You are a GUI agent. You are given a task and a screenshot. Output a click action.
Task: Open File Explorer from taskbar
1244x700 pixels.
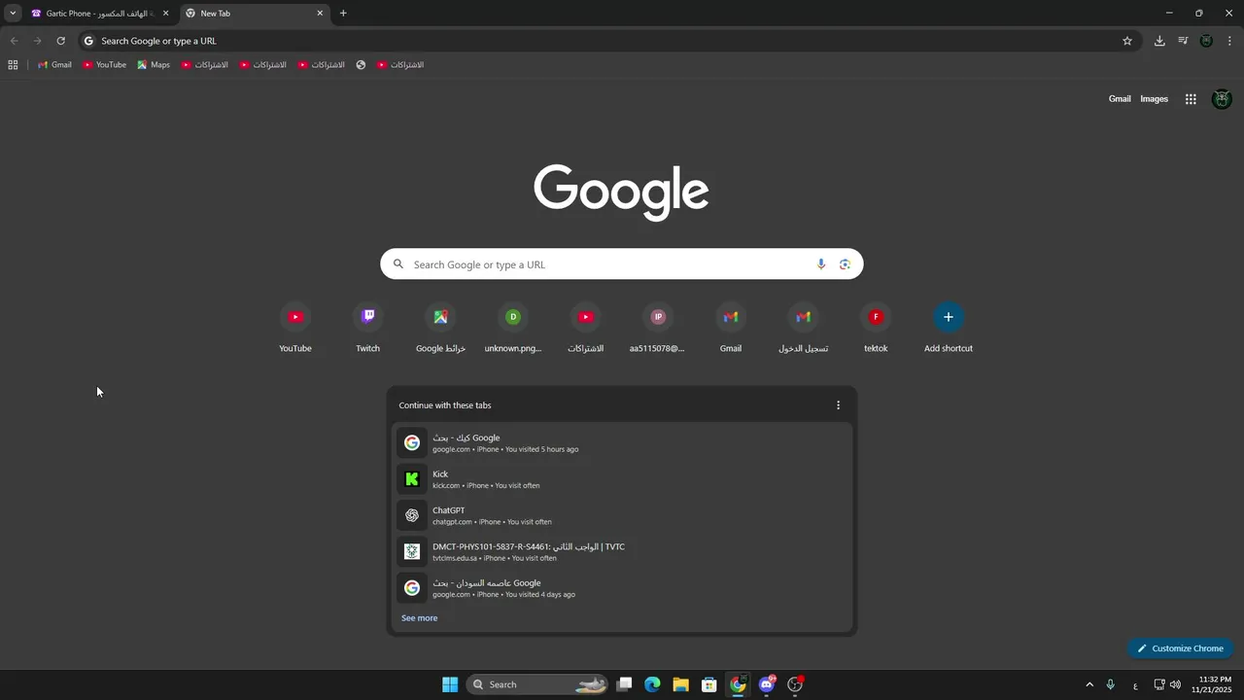[681, 684]
